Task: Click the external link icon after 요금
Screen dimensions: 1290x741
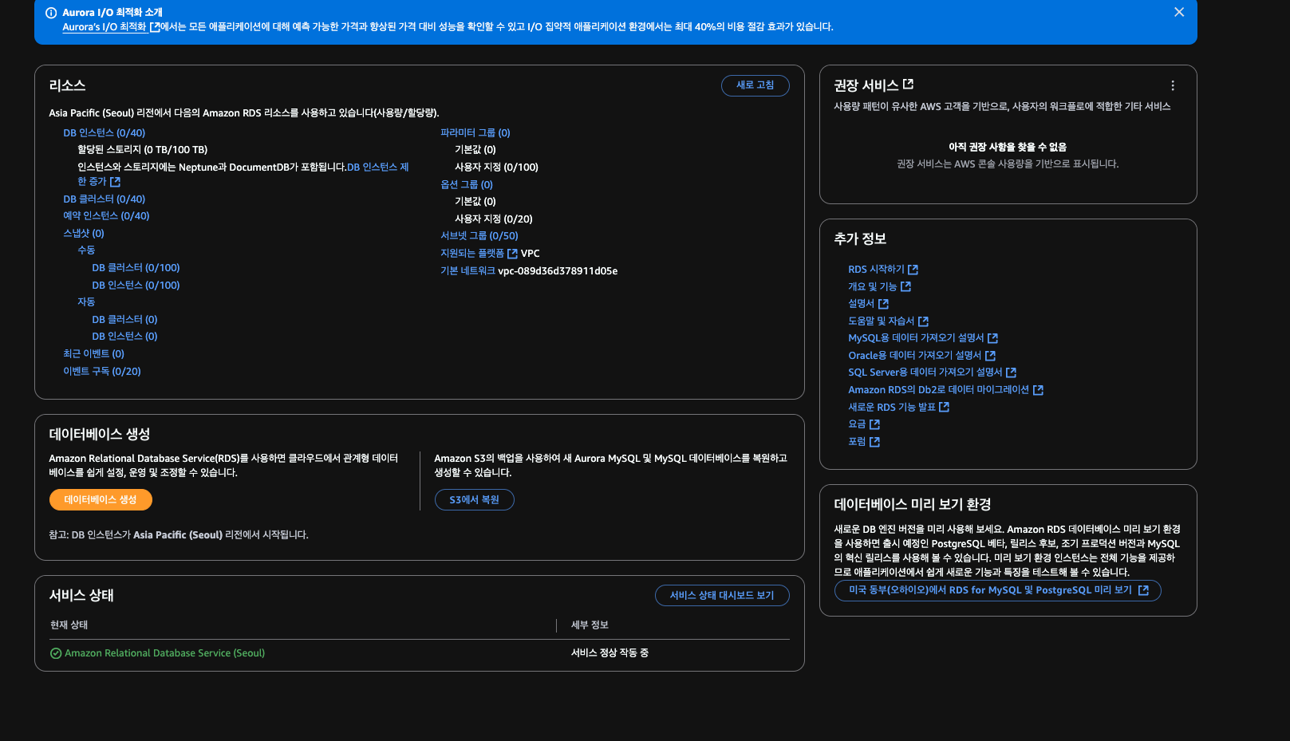Action: click(x=875, y=424)
